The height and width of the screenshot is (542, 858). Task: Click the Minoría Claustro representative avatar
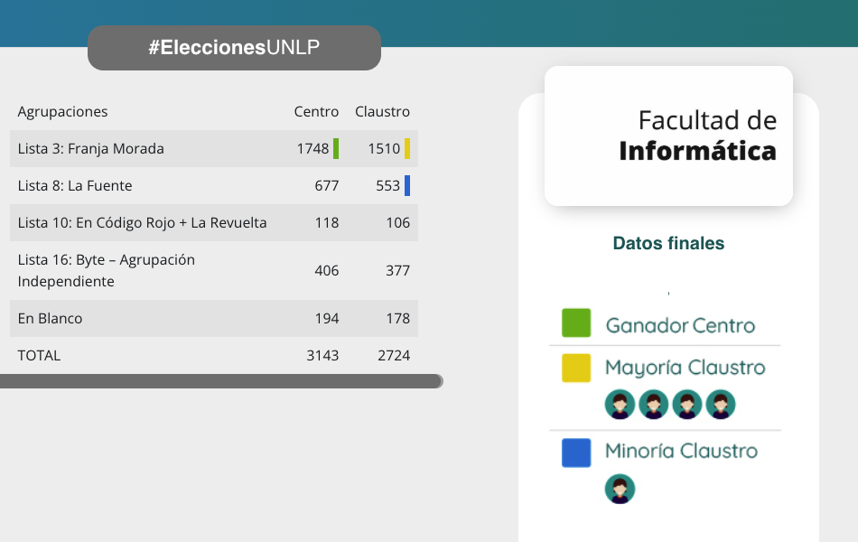click(x=620, y=489)
